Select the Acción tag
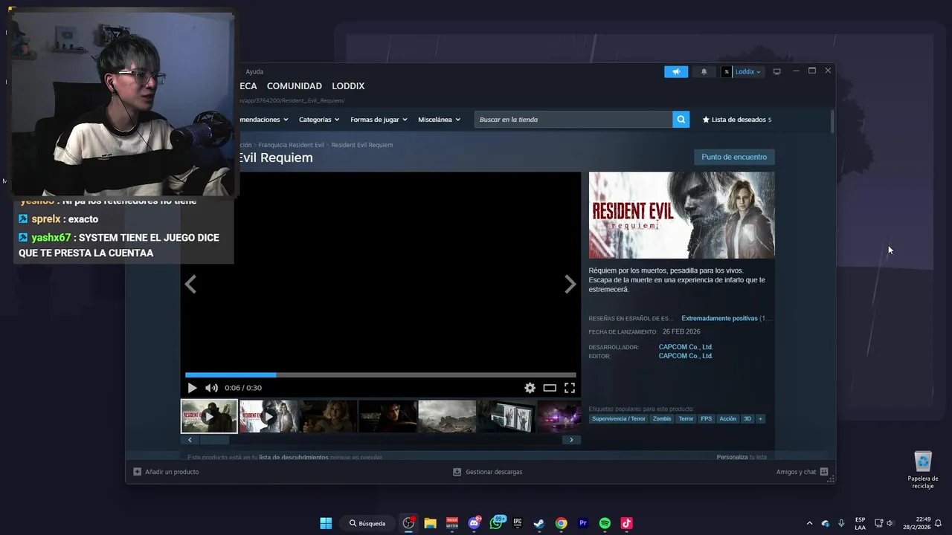 pyautogui.click(x=727, y=419)
